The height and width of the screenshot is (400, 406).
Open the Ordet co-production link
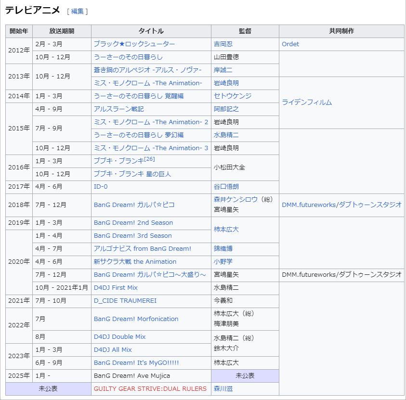290,44
